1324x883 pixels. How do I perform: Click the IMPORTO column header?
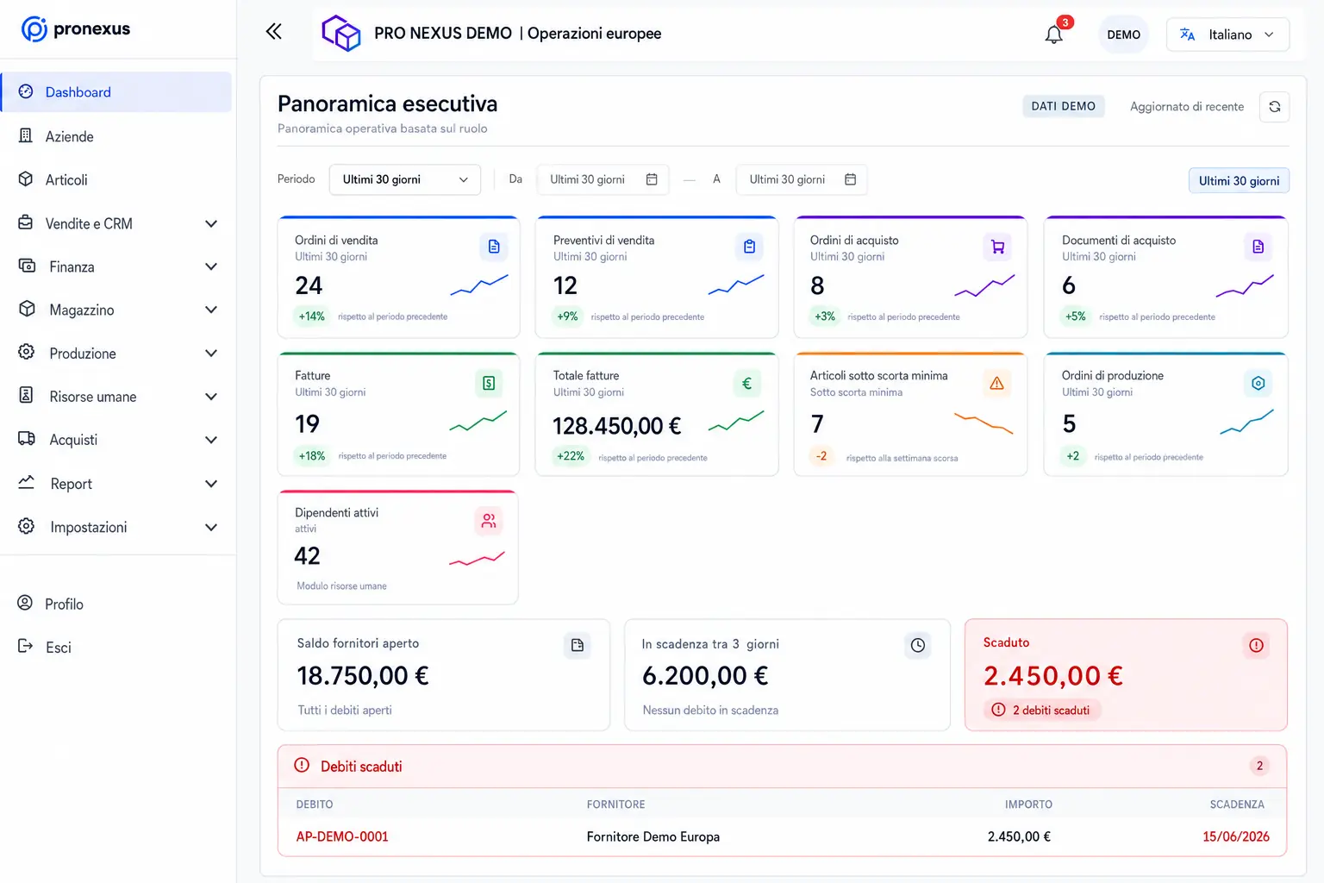(1028, 804)
